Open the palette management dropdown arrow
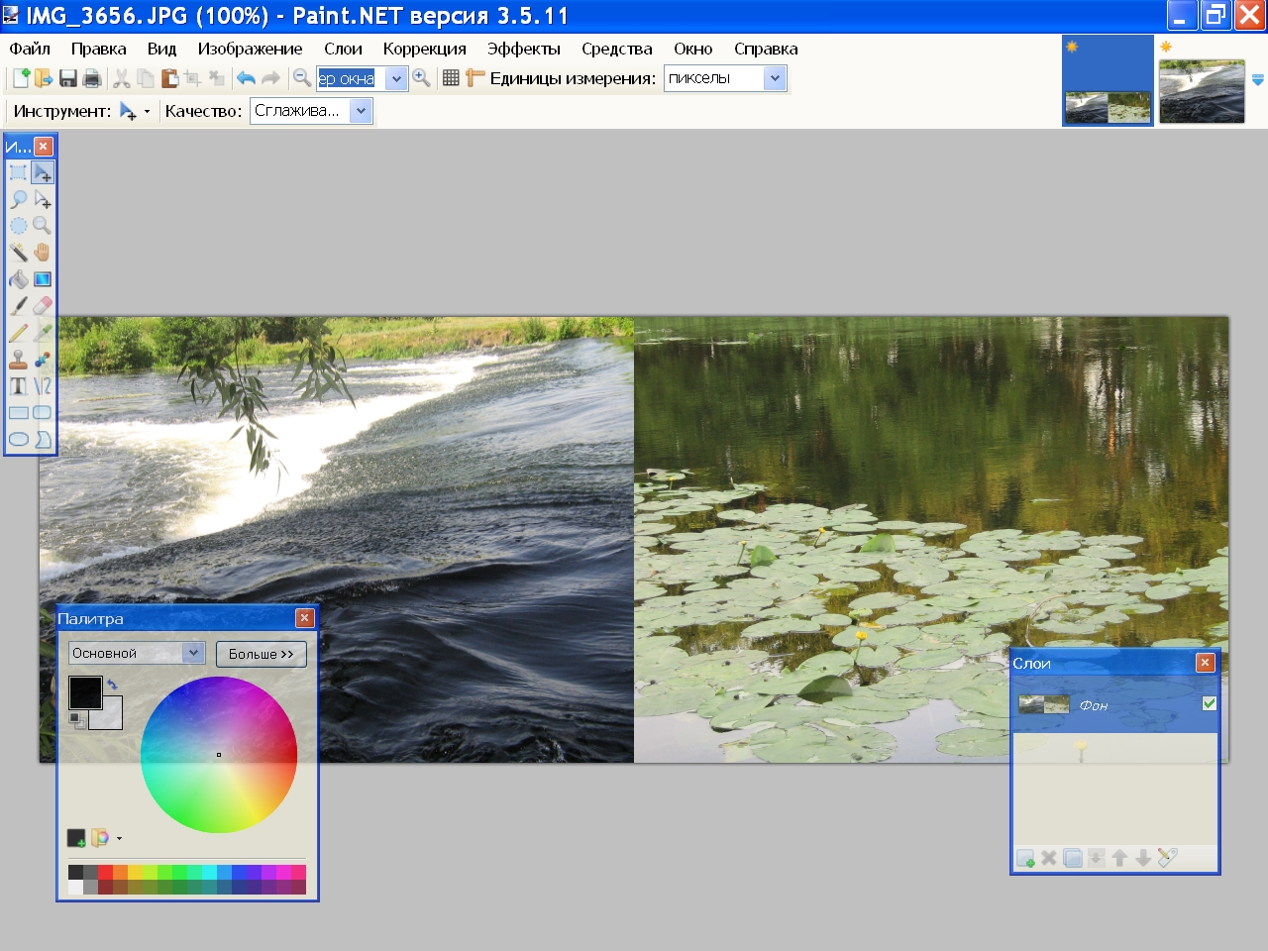The height and width of the screenshot is (951, 1268). (119, 839)
